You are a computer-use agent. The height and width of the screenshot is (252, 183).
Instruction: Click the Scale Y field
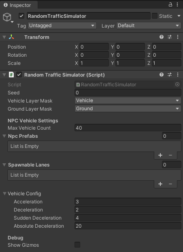130,63
